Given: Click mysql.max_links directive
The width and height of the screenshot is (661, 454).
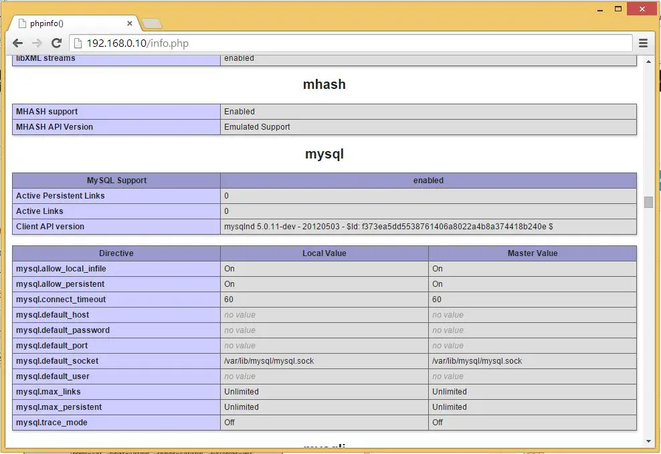Looking at the screenshot, I should pyautogui.click(x=48, y=392).
